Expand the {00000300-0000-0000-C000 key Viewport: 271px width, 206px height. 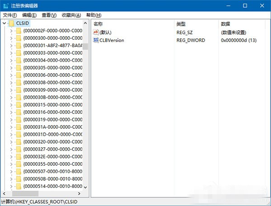11,38
